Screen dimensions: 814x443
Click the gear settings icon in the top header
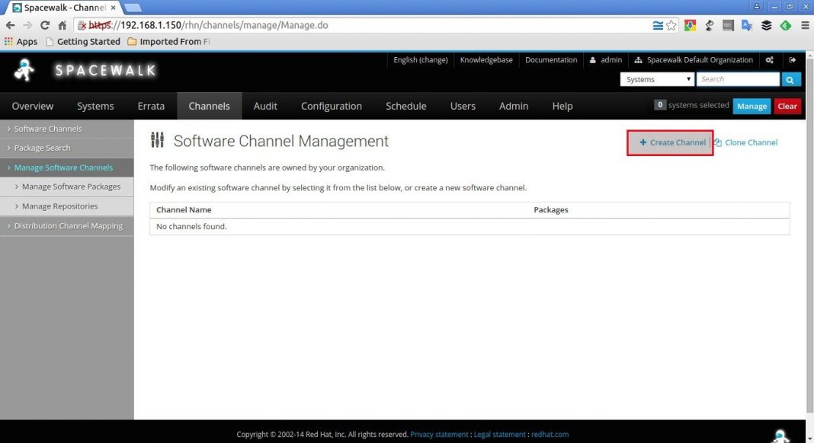coord(770,59)
